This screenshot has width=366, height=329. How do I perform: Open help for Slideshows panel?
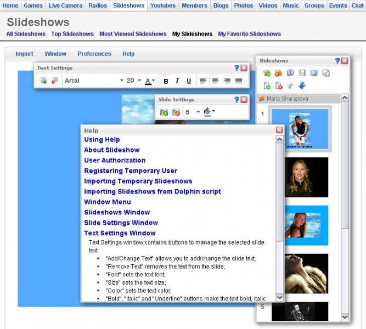(x=337, y=61)
